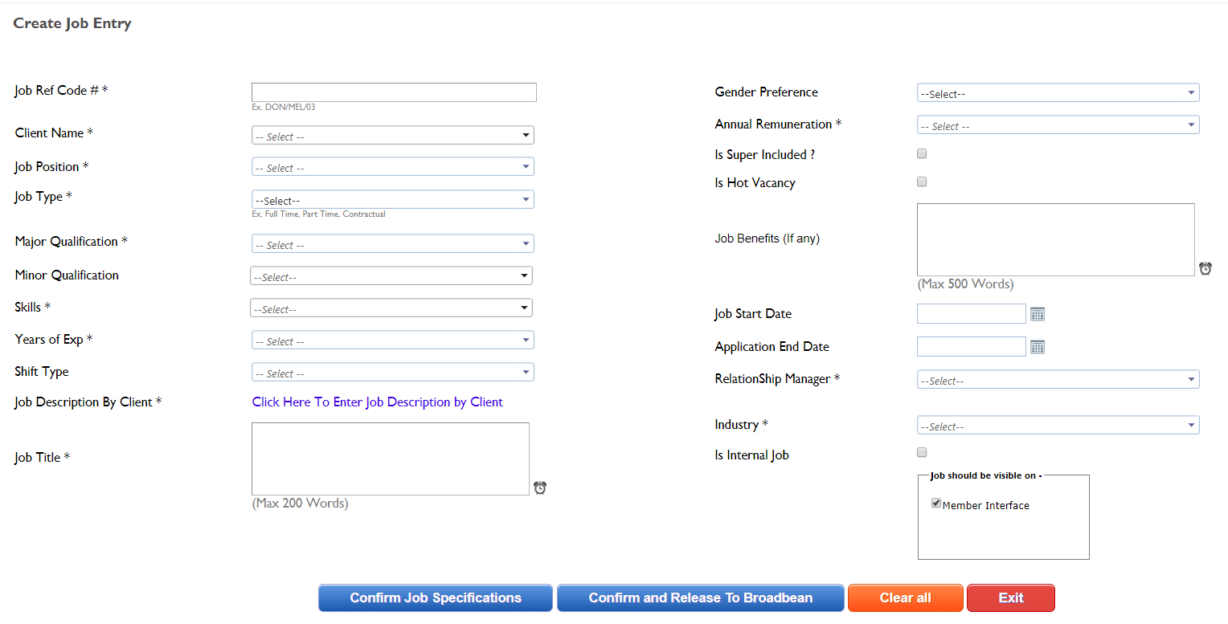Open the Minor Qualification dropdown
Screen dimensions: 1228x624
click(391, 276)
